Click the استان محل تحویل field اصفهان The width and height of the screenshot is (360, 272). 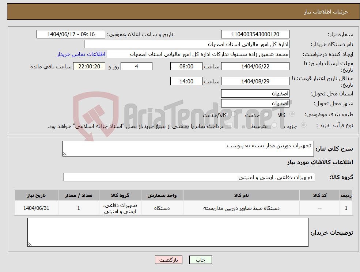tap(255, 93)
